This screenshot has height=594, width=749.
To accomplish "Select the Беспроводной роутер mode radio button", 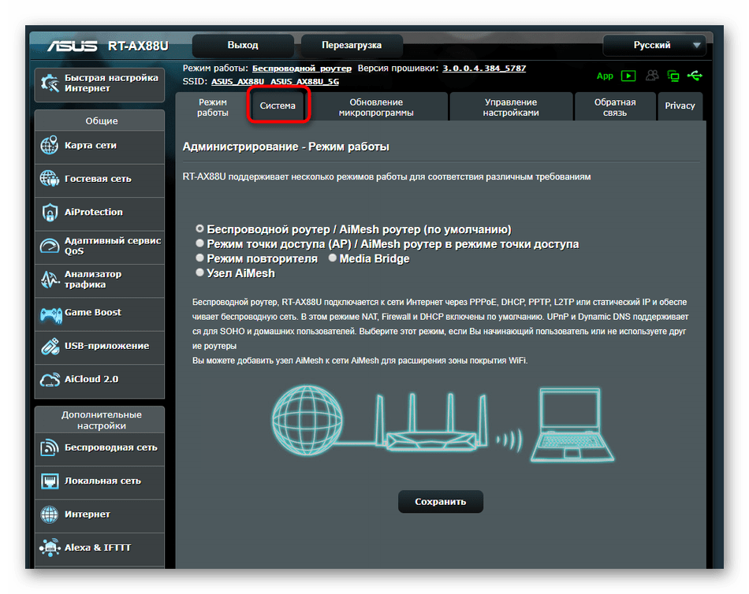I will [x=200, y=229].
